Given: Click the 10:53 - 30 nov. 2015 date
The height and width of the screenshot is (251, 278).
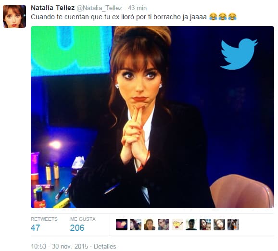Looking at the screenshot, I should 59,246.
